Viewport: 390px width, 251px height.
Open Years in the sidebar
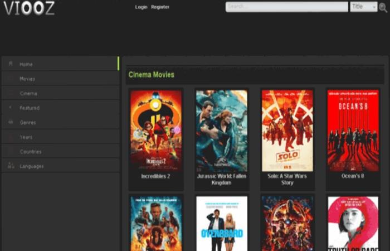point(60,137)
